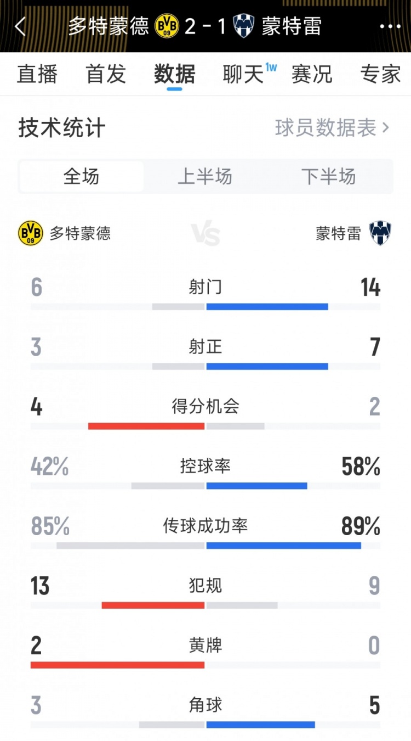Image resolution: width=411 pixels, height=741 pixels.
Task: Open the more options menu (three dots)
Action: click(x=390, y=26)
